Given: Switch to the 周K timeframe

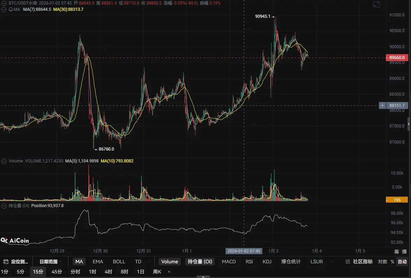Looking at the screenshot, I should (157, 272).
